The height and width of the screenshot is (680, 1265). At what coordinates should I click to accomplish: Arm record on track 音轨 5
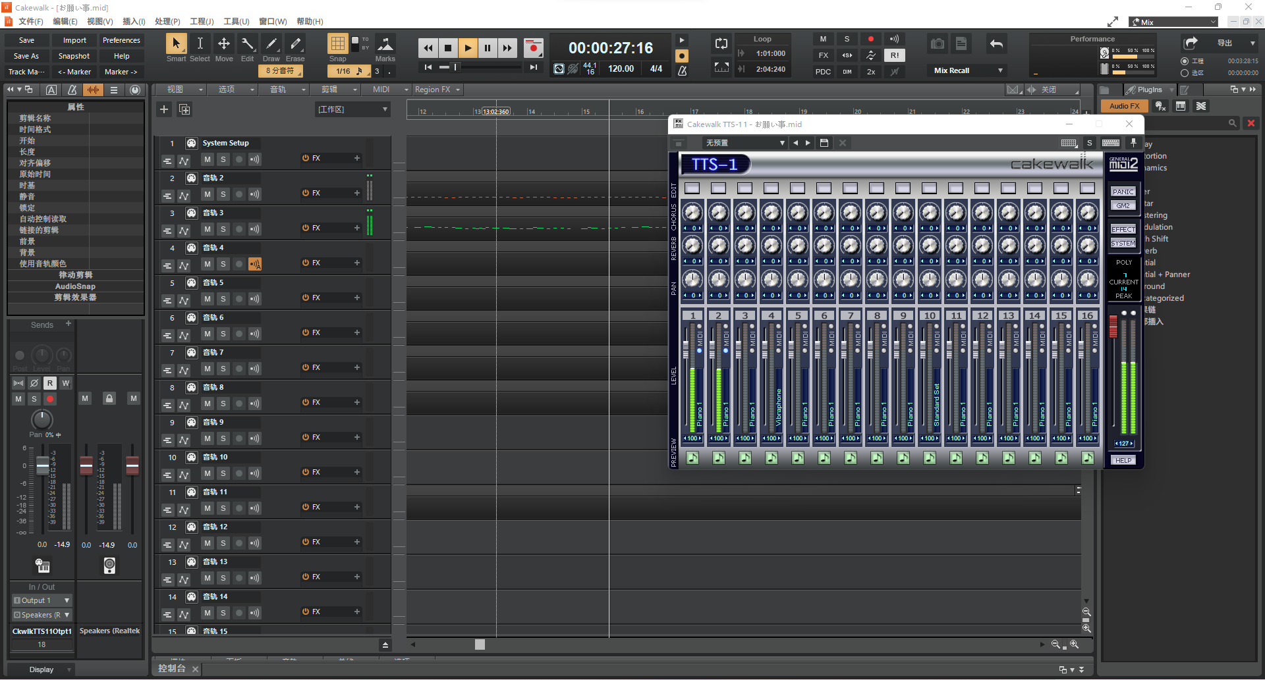point(239,298)
